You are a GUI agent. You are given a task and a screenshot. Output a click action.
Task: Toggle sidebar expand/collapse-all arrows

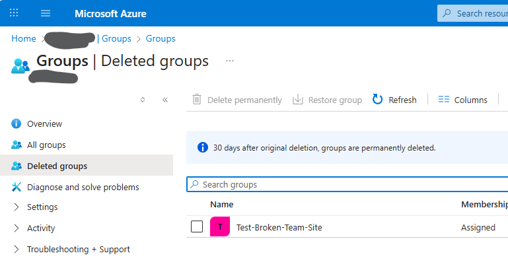click(143, 100)
